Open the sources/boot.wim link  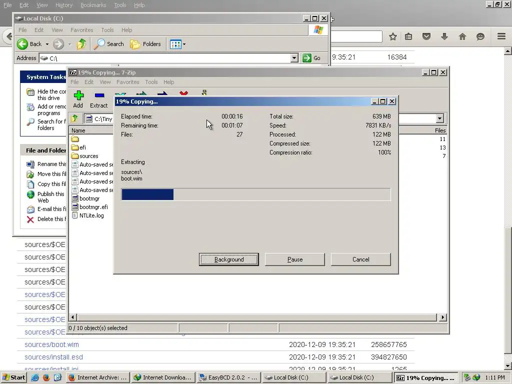[x=51, y=344]
